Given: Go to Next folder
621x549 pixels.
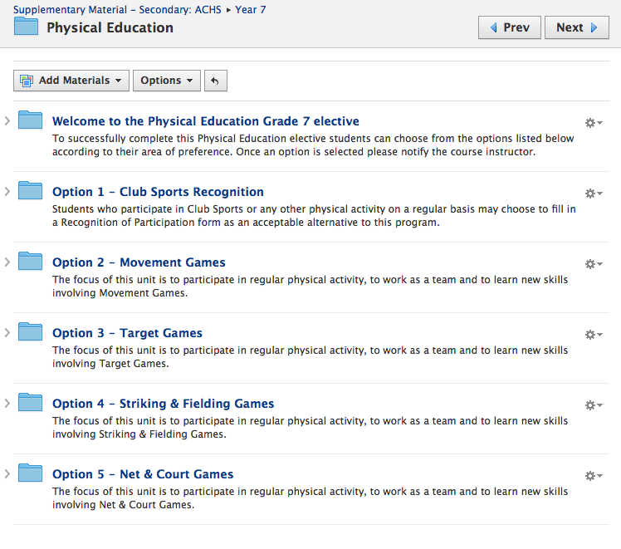Looking at the screenshot, I should pyautogui.click(x=577, y=27).
